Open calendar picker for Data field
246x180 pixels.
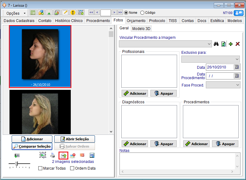(x=237, y=67)
